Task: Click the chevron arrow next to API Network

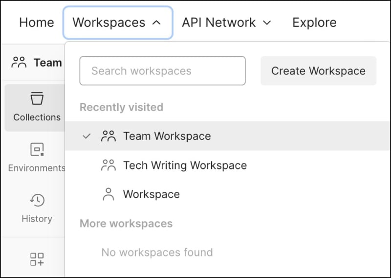Action: [267, 23]
